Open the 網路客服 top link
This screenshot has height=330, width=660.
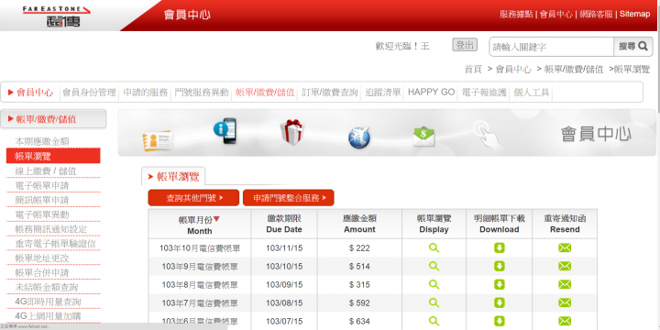tap(596, 14)
